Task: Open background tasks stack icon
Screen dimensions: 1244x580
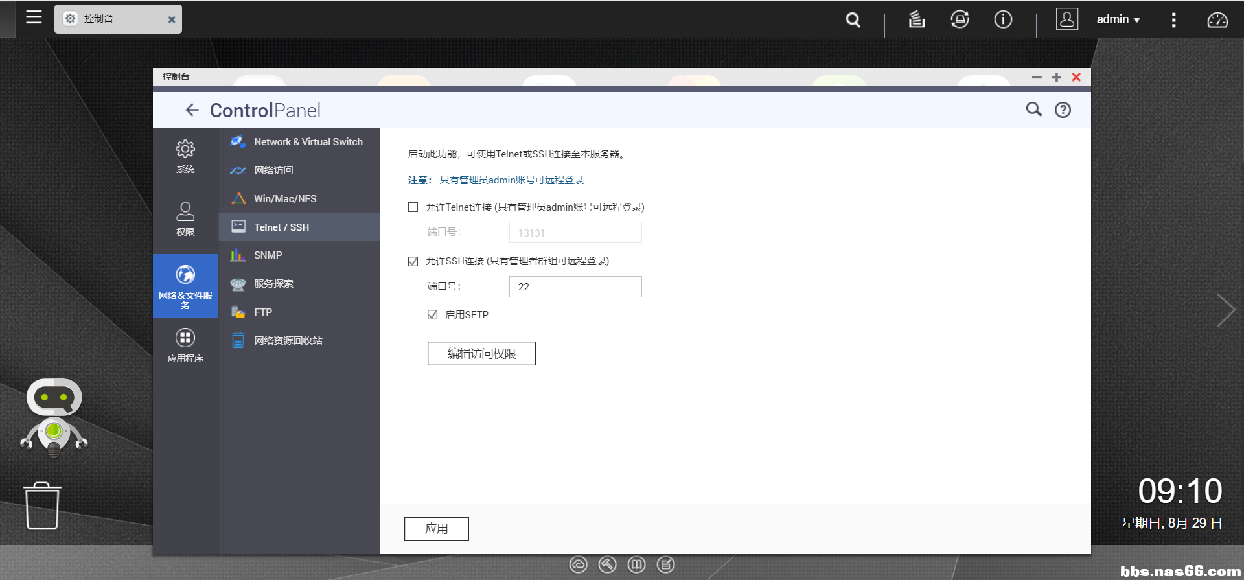Action: point(916,20)
